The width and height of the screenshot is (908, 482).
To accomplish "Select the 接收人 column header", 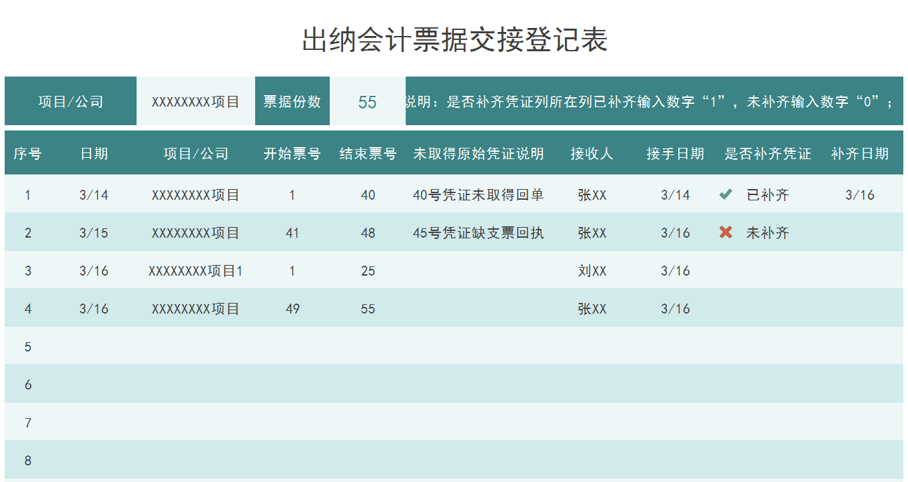I will [592, 153].
